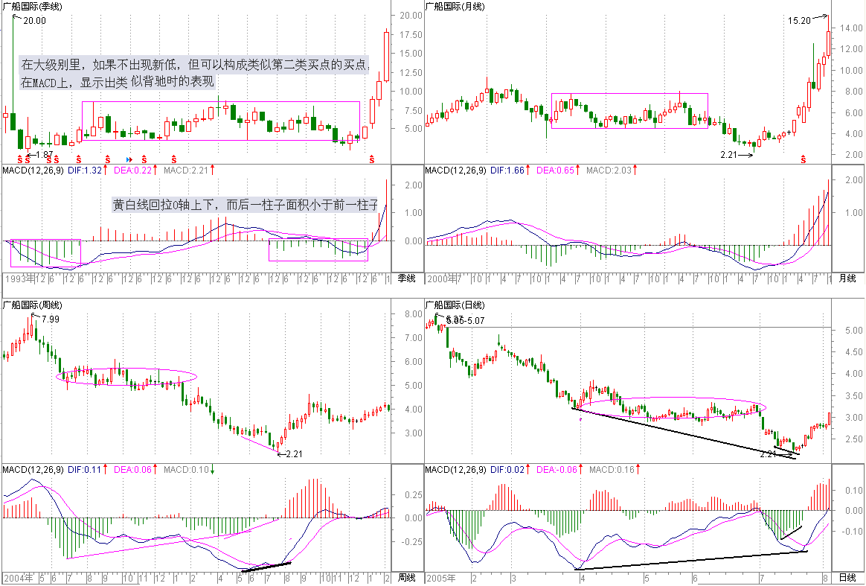Select the 20.00 high price label

coord(34,21)
